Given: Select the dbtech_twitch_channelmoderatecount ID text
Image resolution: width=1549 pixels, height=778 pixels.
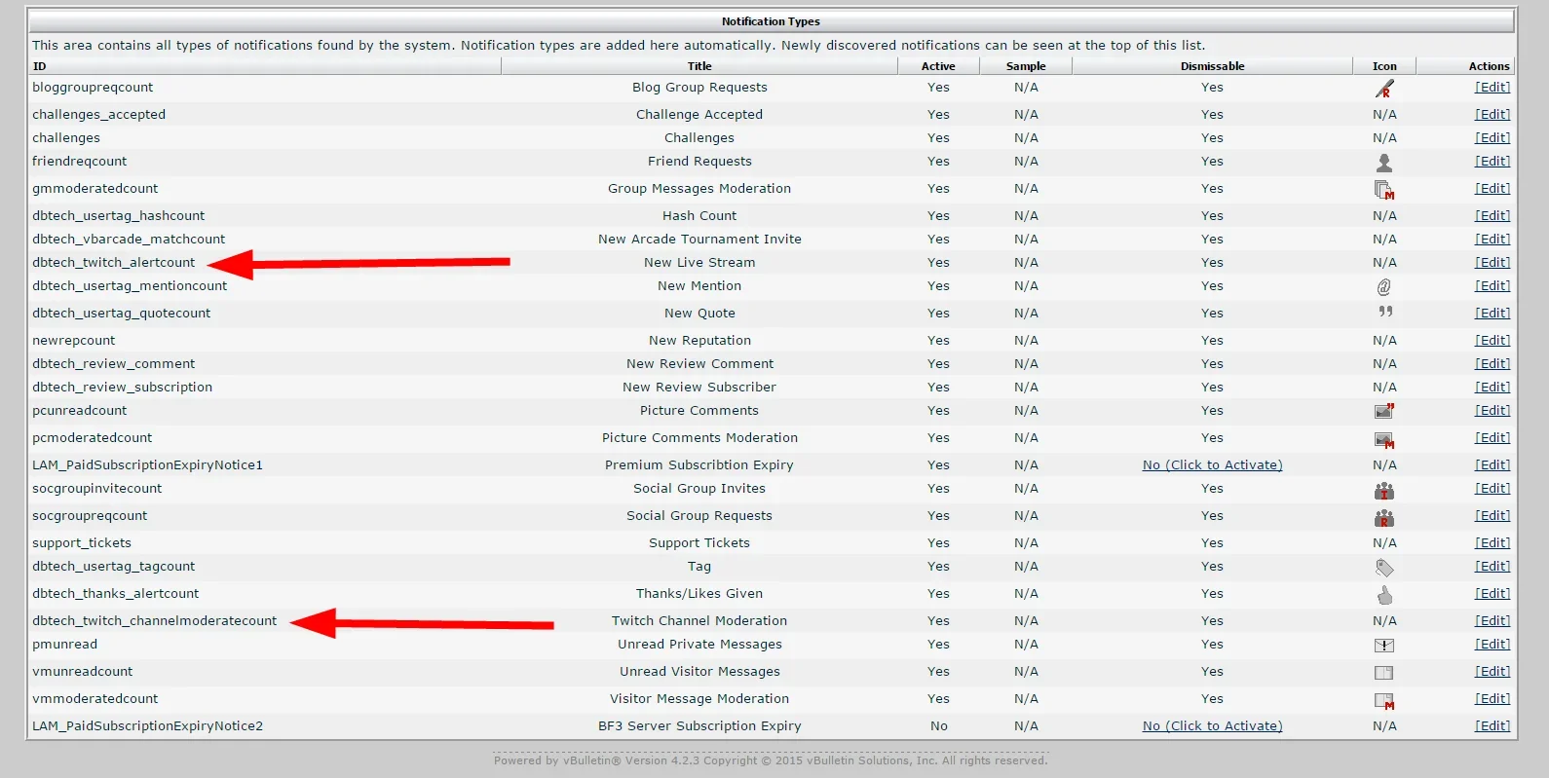Looking at the screenshot, I should (x=154, y=620).
